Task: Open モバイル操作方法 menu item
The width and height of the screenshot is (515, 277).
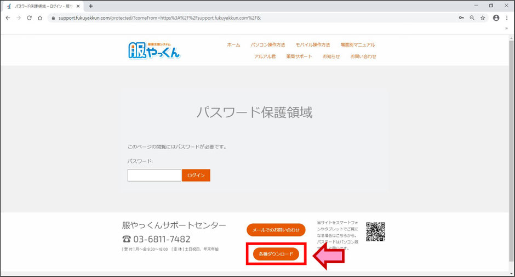Action: (313, 45)
